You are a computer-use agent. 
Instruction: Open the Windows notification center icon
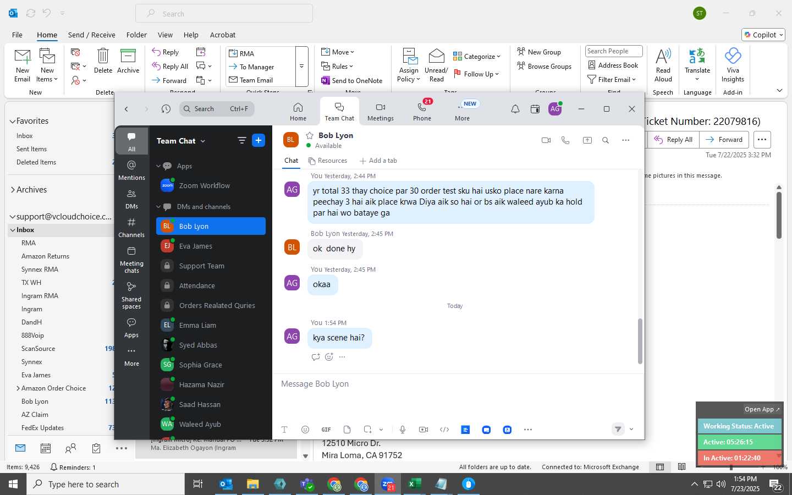click(776, 485)
